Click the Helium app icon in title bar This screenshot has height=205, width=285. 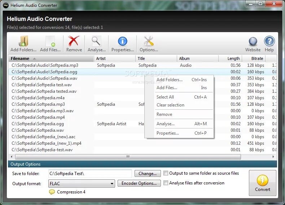pos(6,5)
